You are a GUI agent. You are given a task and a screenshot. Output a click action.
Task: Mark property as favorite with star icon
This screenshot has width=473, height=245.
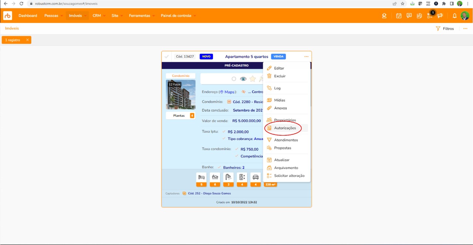click(x=253, y=79)
